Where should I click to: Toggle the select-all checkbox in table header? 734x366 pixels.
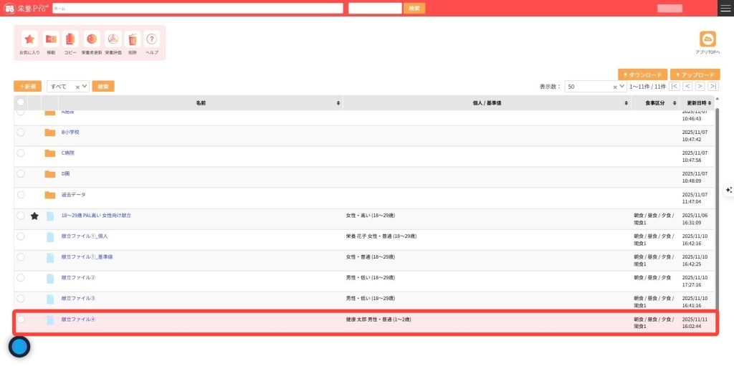pos(21,103)
